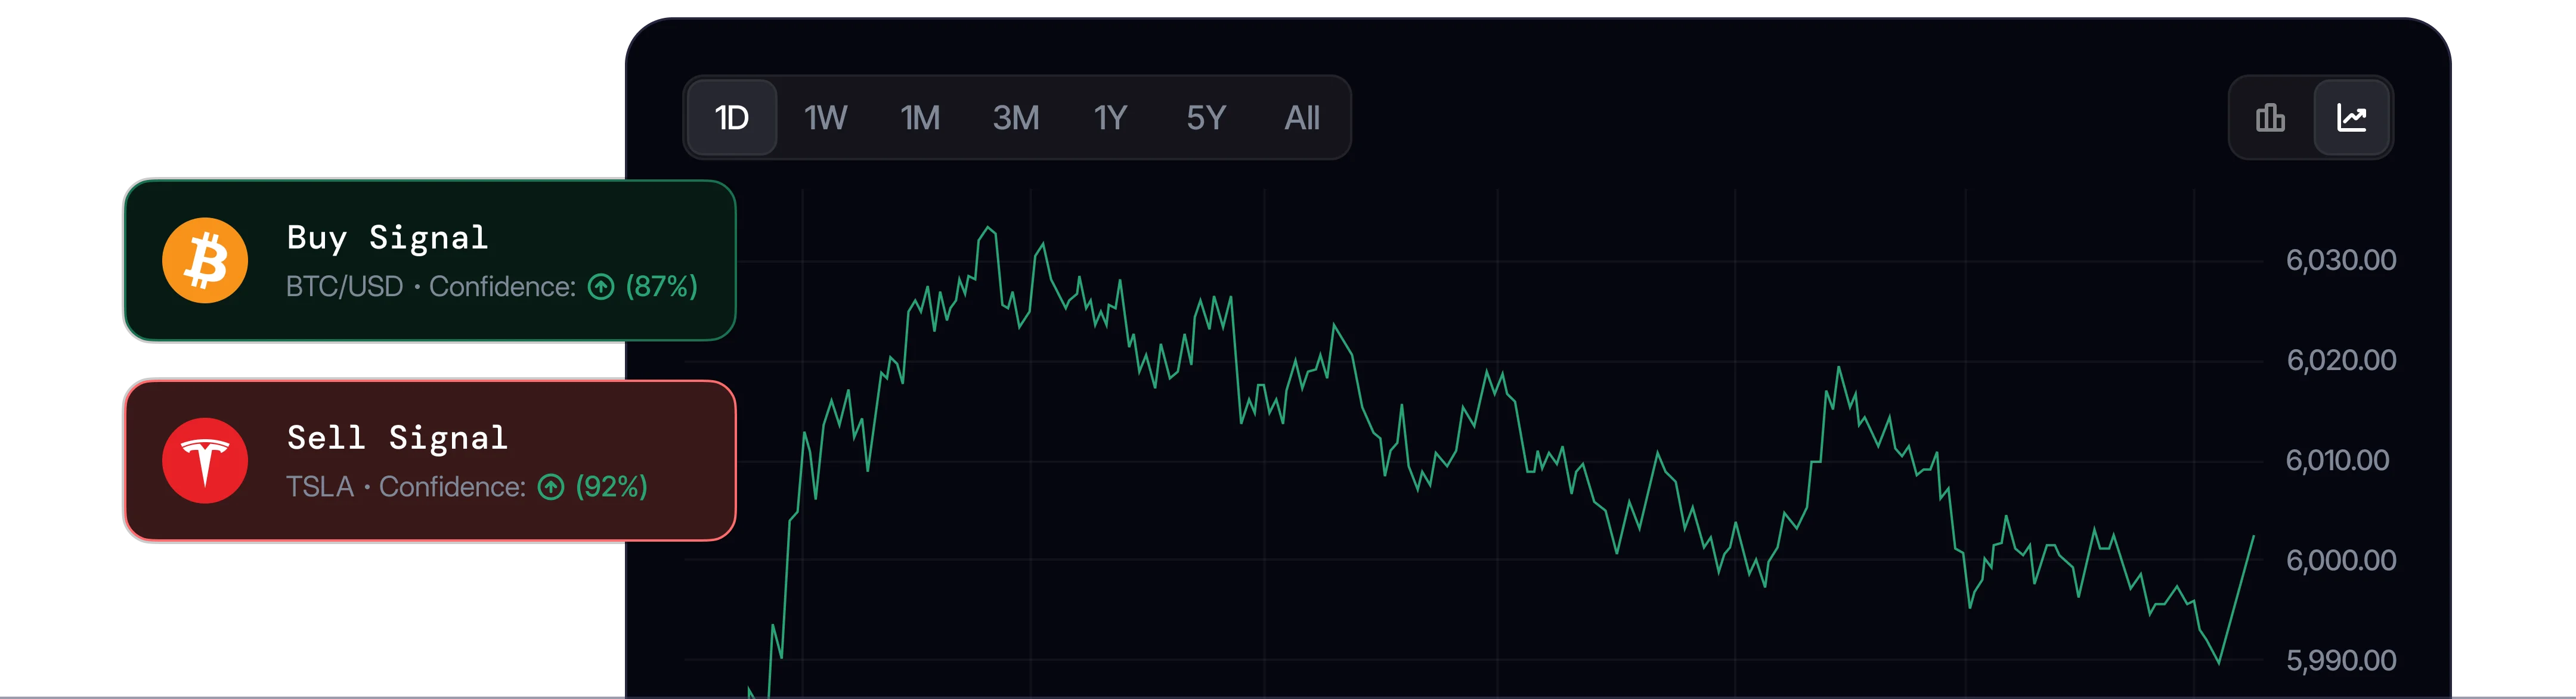Show the All time range

[1302, 118]
